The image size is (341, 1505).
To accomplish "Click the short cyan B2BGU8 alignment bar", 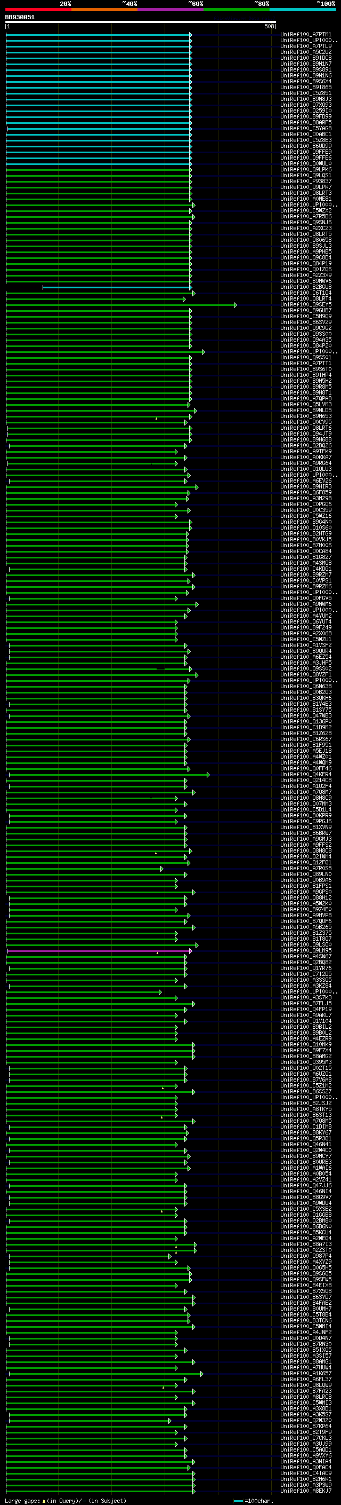I will pyautogui.click(x=117, y=287).
